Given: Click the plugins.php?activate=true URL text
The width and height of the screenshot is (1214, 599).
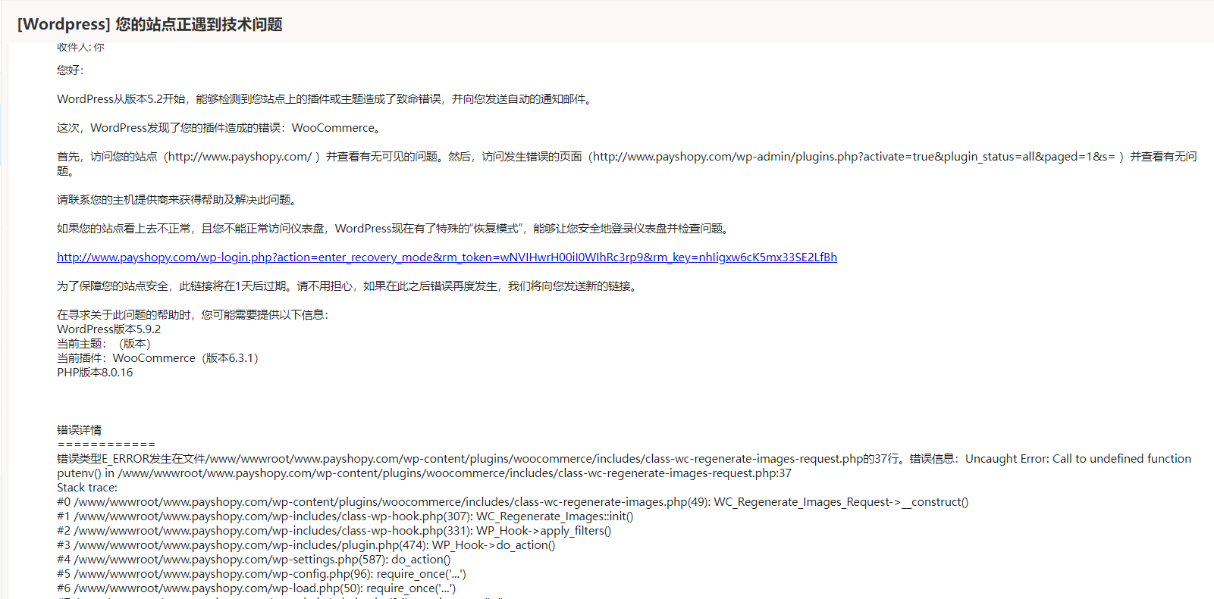Looking at the screenshot, I should [x=854, y=157].
